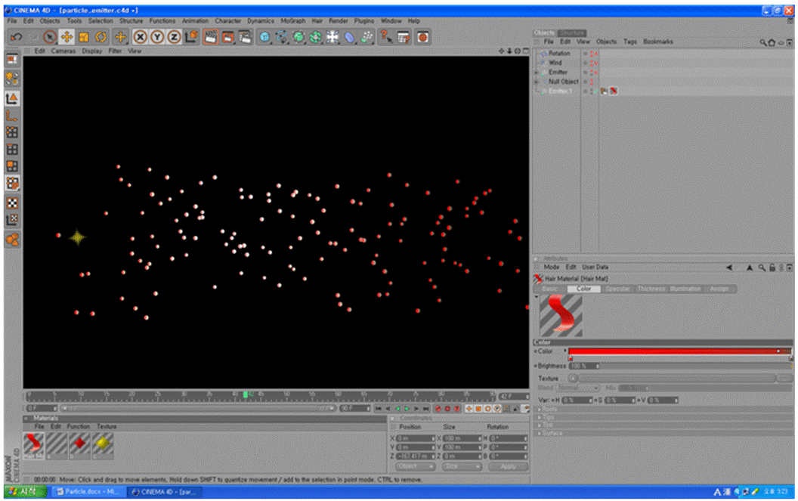Viewport: 798px width, 501px height.
Task: Open the viewport Cameras menu
Action: click(63, 51)
